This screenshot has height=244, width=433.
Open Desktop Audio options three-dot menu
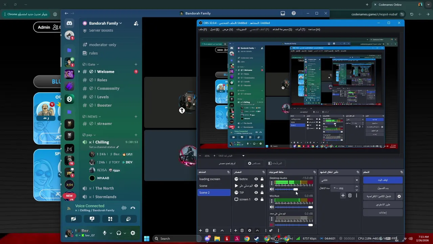[x=272, y=183]
